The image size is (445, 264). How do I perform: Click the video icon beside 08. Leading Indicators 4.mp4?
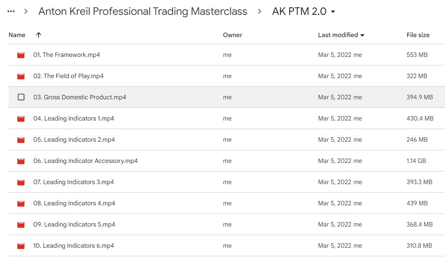click(21, 203)
